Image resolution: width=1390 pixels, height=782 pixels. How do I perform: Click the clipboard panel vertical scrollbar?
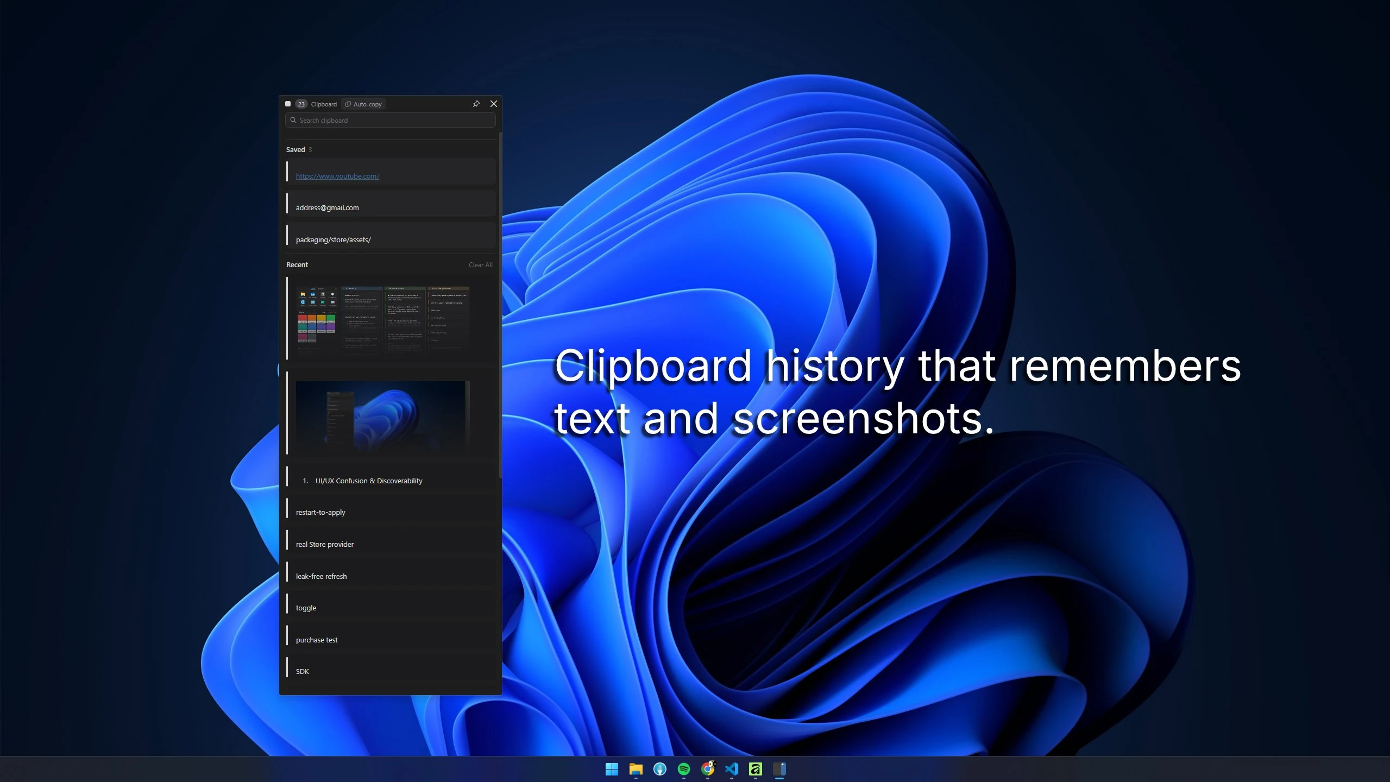click(x=500, y=304)
